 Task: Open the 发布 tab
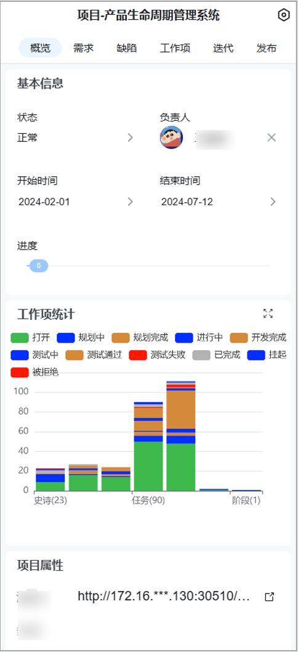(x=267, y=48)
